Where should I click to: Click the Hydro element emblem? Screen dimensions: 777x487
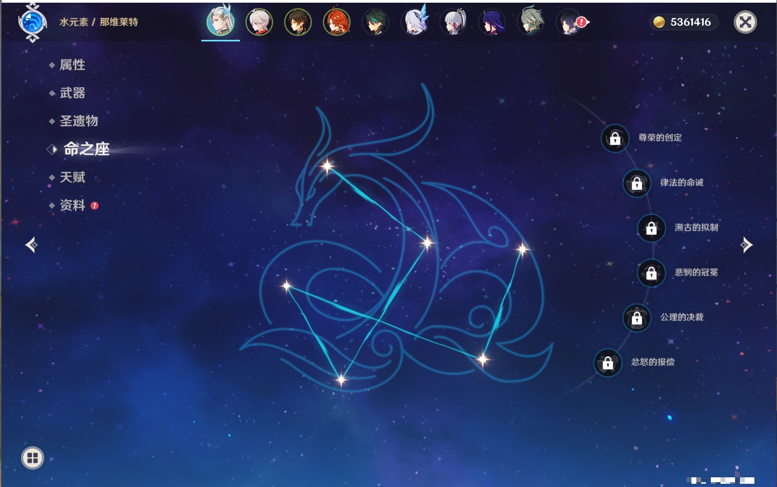click(32, 23)
